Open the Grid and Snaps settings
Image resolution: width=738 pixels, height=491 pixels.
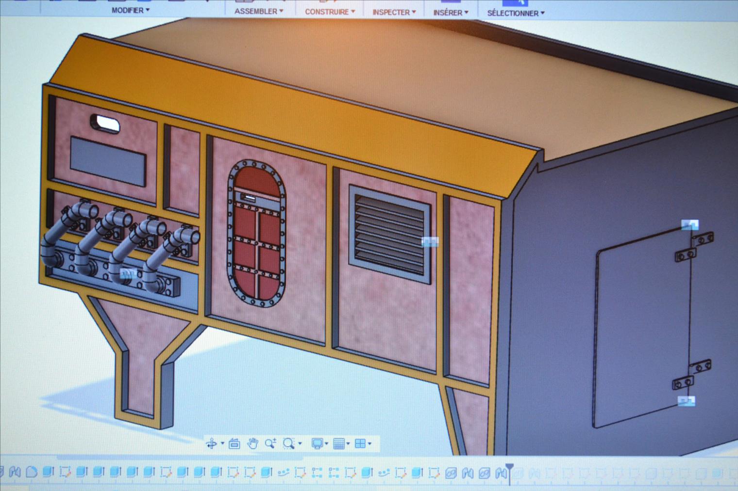pyautogui.click(x=339, y=443)
